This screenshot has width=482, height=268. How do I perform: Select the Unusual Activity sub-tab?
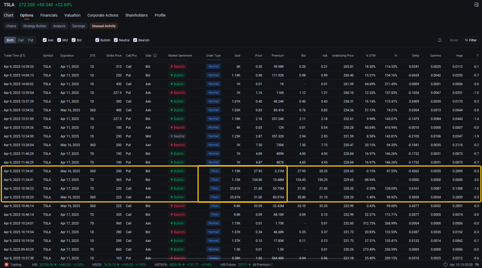(104, 26)
